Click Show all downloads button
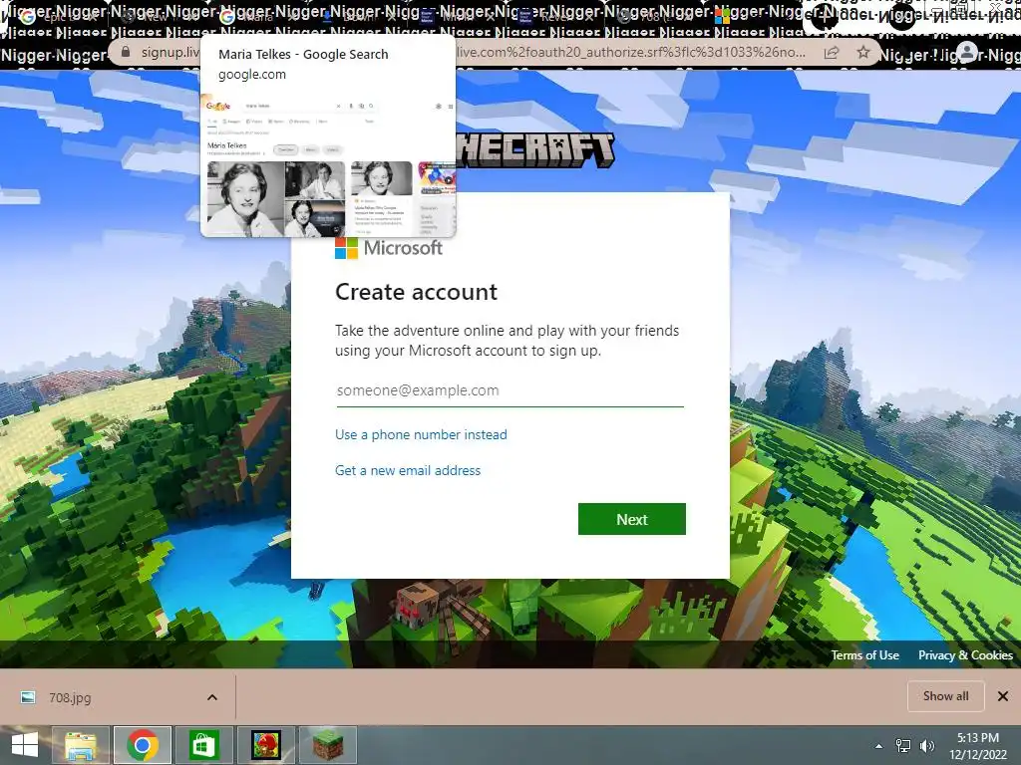 945,696
